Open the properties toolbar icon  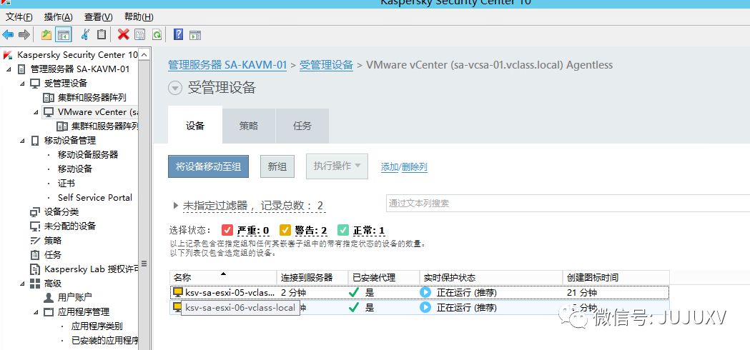139,34
